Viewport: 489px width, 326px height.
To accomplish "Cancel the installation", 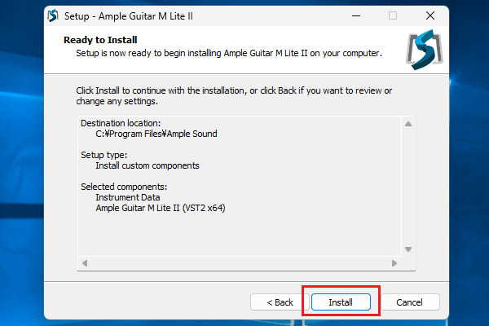I will coord(411,302).
